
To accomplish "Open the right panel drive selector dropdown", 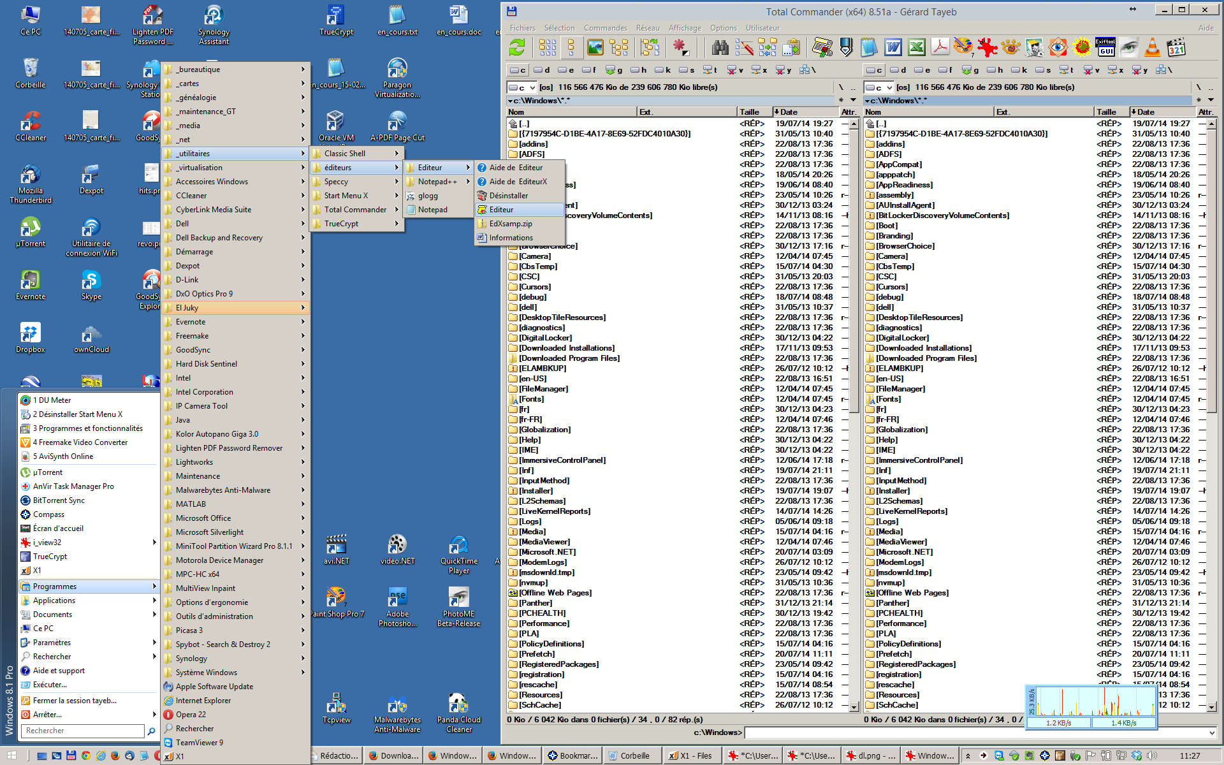I will pos(879,87).
